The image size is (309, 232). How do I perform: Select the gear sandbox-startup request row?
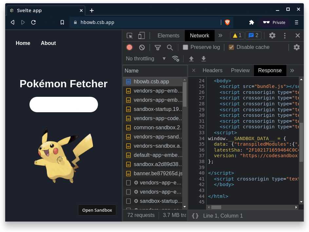point(153,201)
